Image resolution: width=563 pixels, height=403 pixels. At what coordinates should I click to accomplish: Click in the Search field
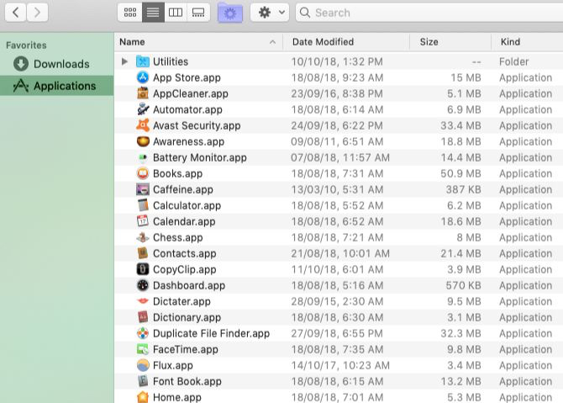[429, 13]
